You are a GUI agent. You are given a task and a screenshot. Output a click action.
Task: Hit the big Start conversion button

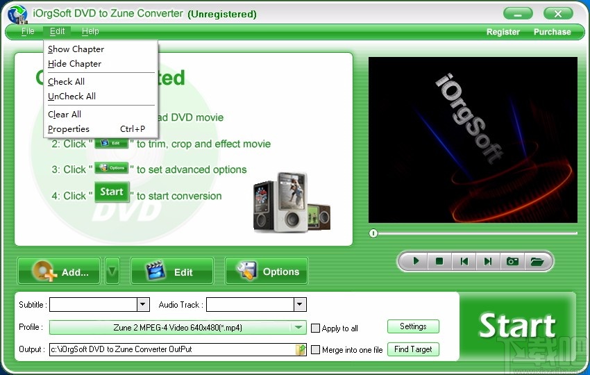point(517,326)
